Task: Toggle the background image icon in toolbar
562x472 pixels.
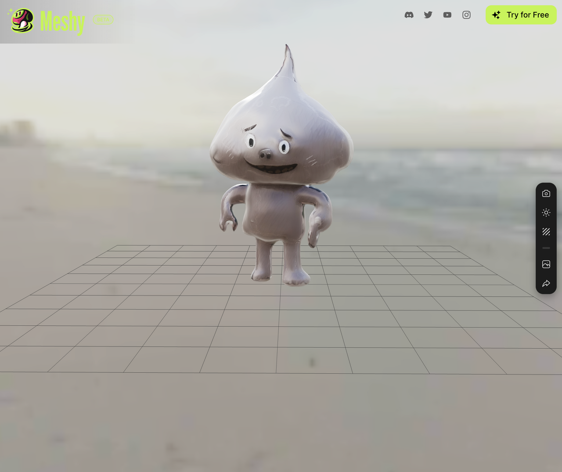Action: tap(546, 264)
